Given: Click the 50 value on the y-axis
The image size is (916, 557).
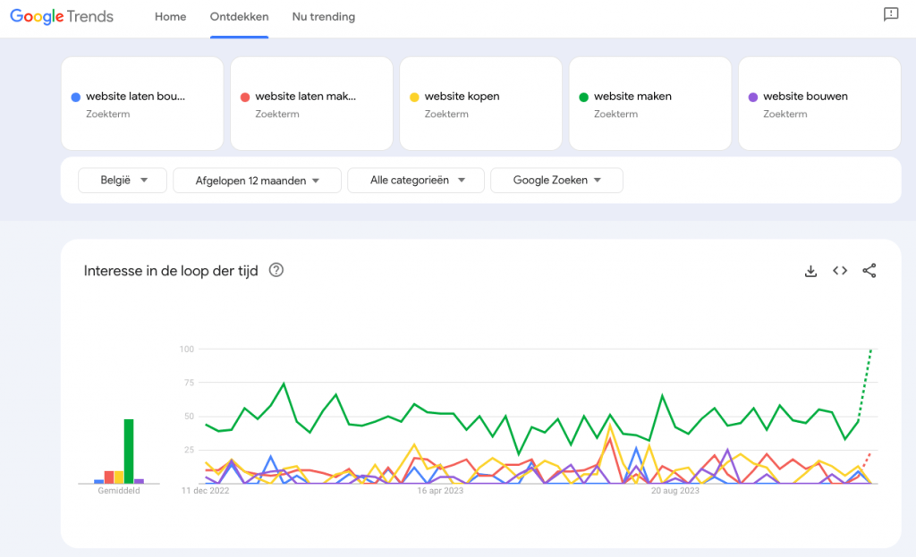Looking at the screenshot, I should (x=189, y=417).
